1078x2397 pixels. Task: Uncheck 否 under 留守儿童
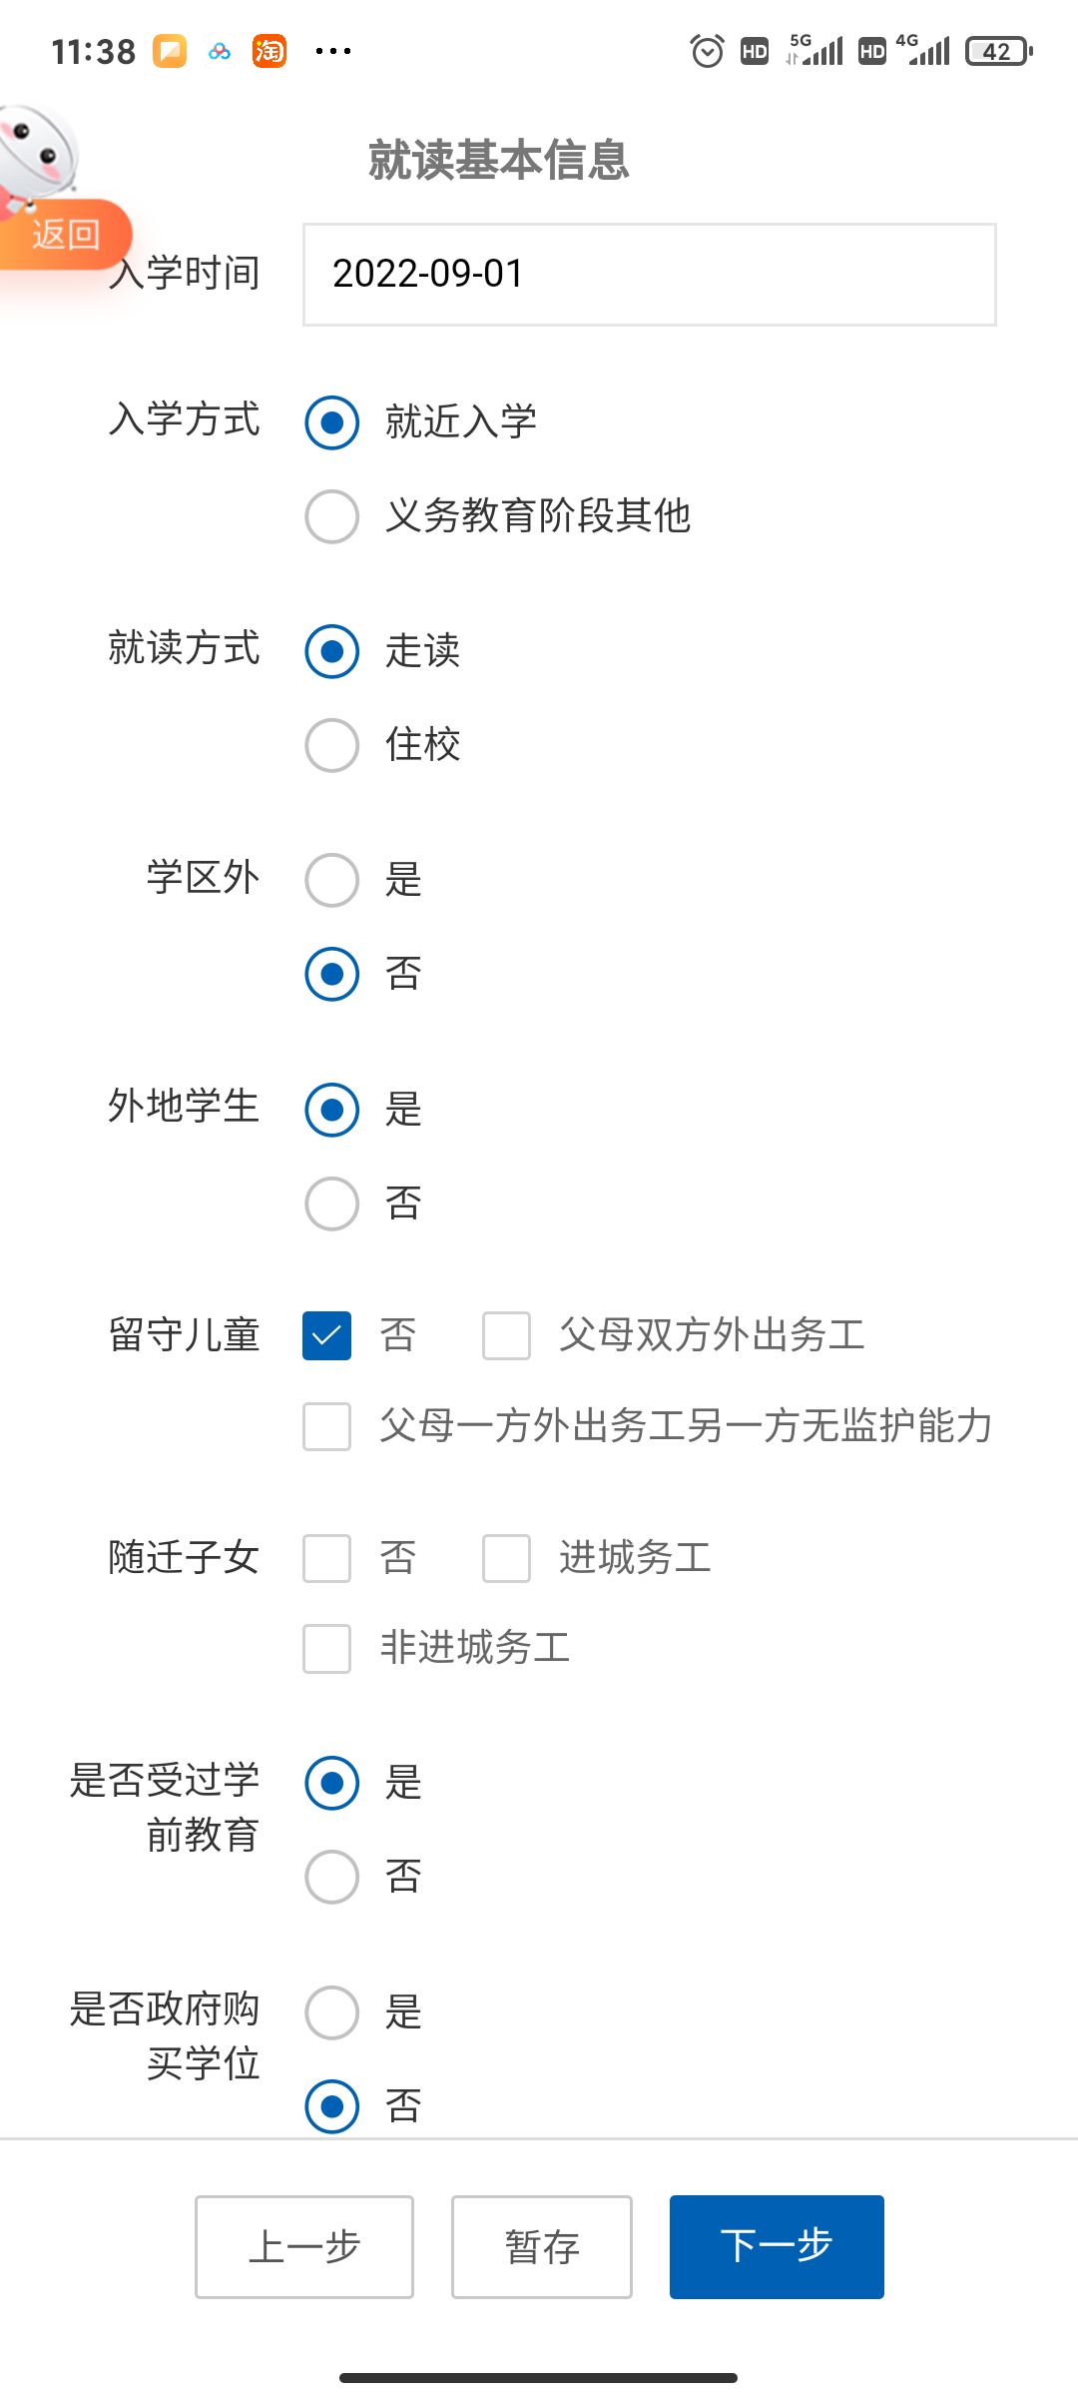[x=327, y=1336]
